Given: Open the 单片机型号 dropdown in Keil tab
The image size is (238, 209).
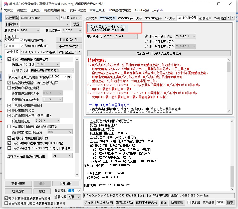Looking at the screenshot, I should [120, 36].
